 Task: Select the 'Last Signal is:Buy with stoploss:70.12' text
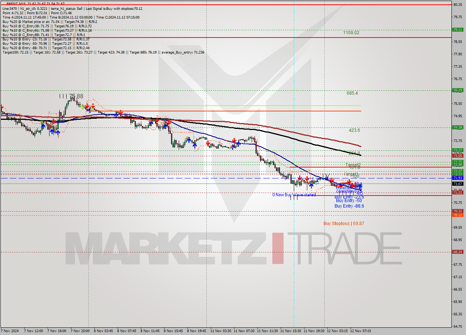[x=114, y=8]
